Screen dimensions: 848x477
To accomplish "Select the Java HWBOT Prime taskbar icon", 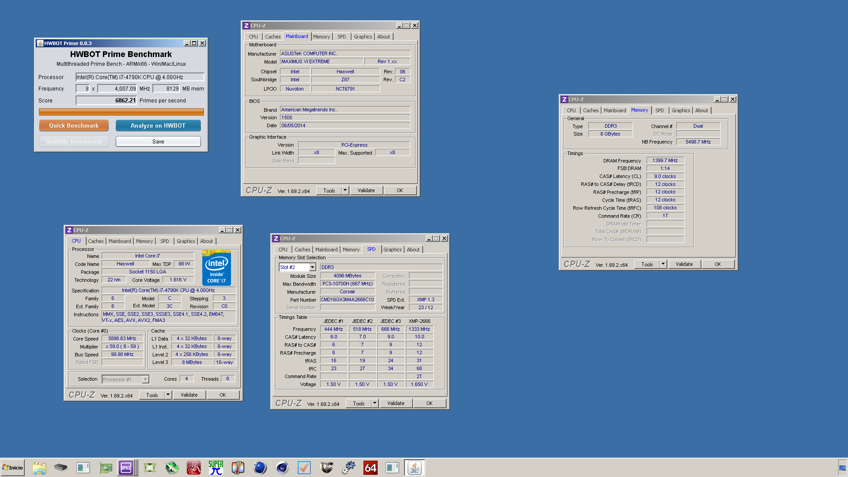I will coord(415,468).
